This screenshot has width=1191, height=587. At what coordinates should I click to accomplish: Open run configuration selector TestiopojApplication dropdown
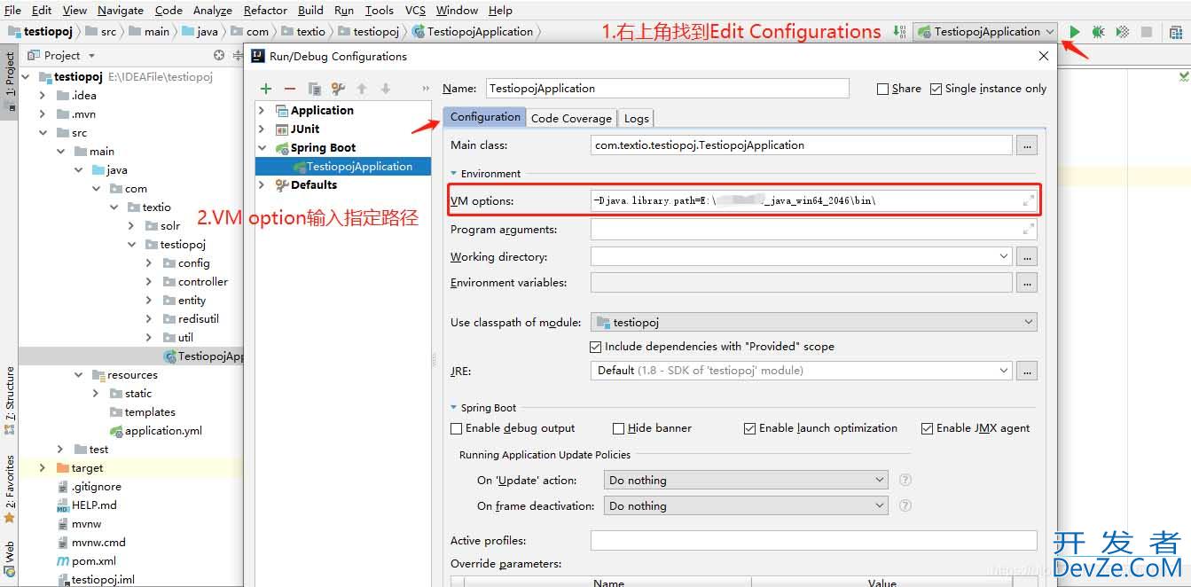(985, 32)
